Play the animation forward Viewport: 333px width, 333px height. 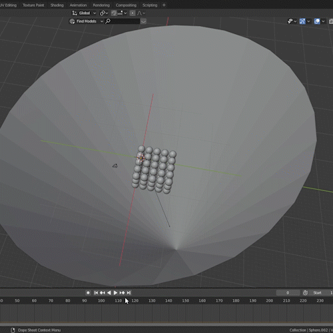[x=115, y=293]
